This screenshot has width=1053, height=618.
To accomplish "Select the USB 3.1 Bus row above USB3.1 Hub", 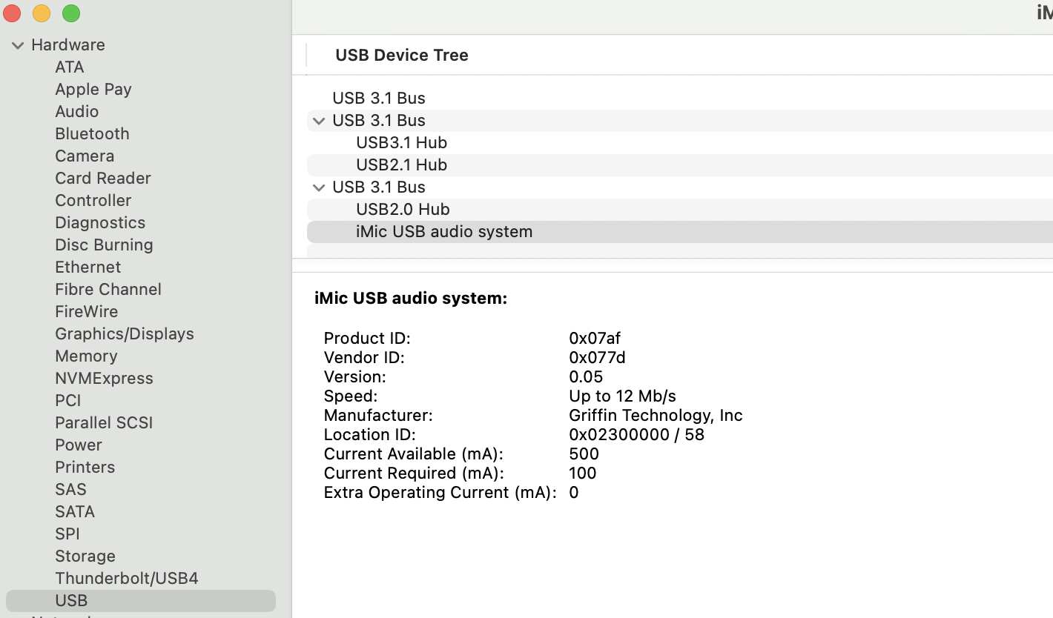I will pos(680,121).
